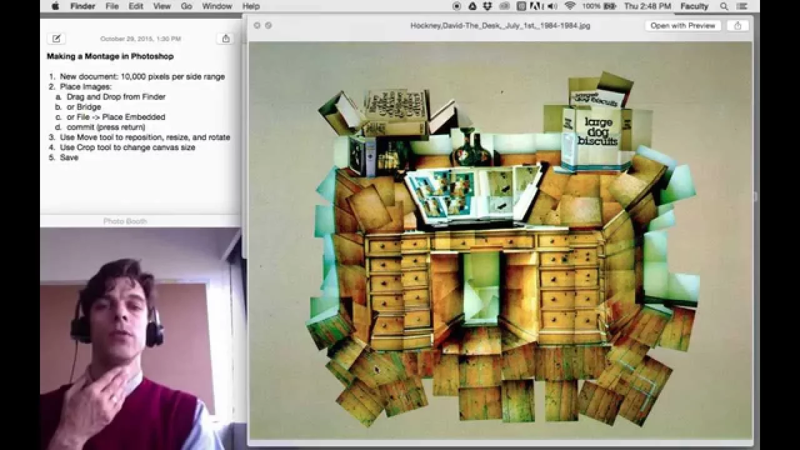Image resolution: width=800 pixels, height=450 pixels.
Task: Open the View menu
Action: [162, 6]
